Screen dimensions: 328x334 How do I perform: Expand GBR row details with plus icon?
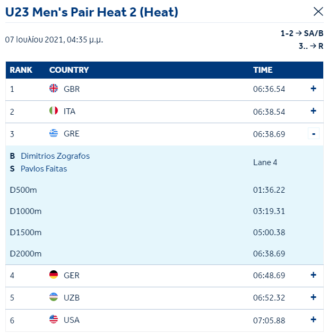313,88
